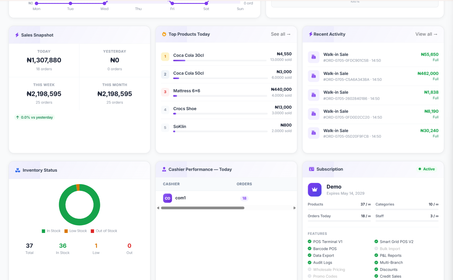The height and width of the screenshot is (280, 453).
Task: Click the Tuesday point on the sales chart
Action: tap(70, 4)
